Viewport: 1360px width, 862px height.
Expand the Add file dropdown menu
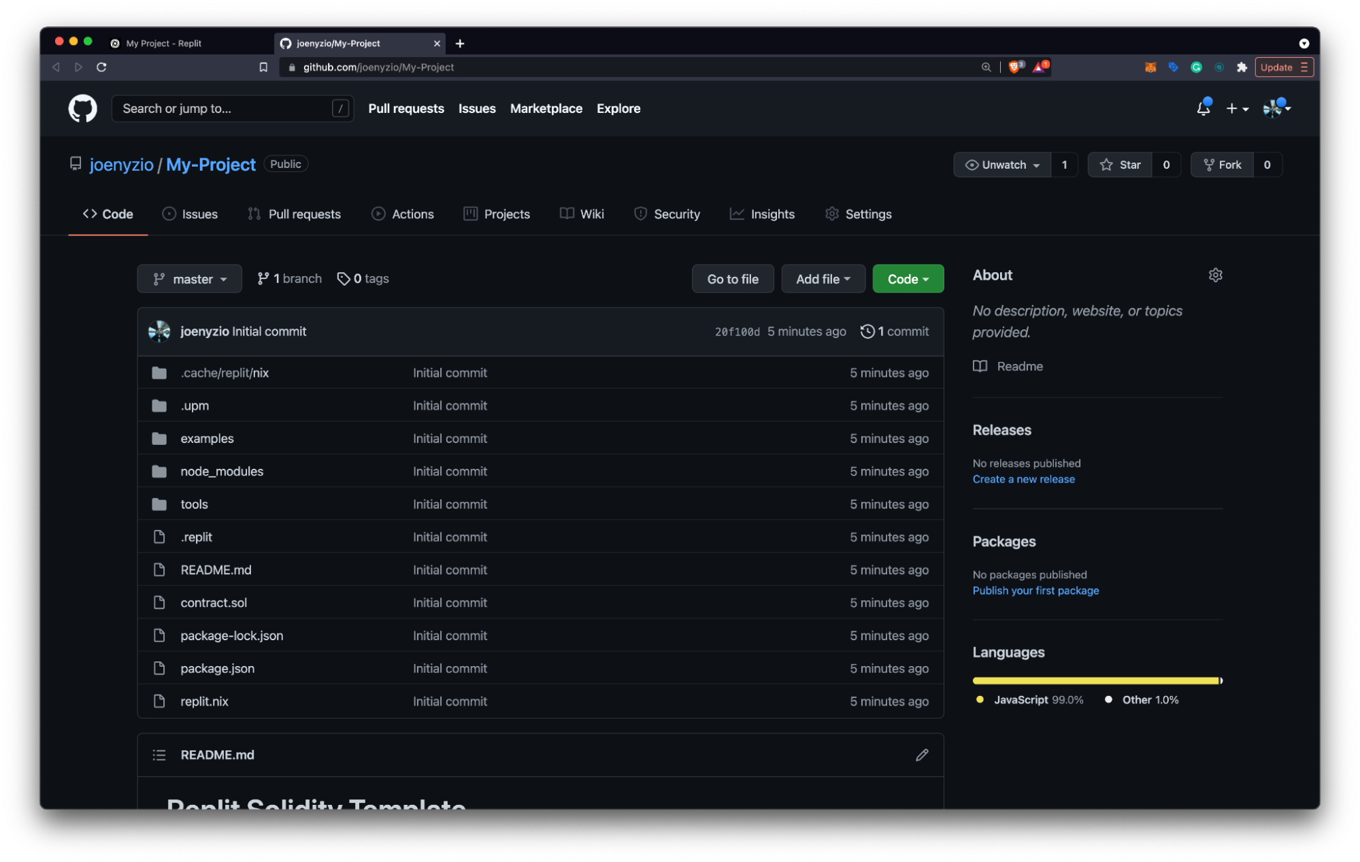tap(823, 278)
